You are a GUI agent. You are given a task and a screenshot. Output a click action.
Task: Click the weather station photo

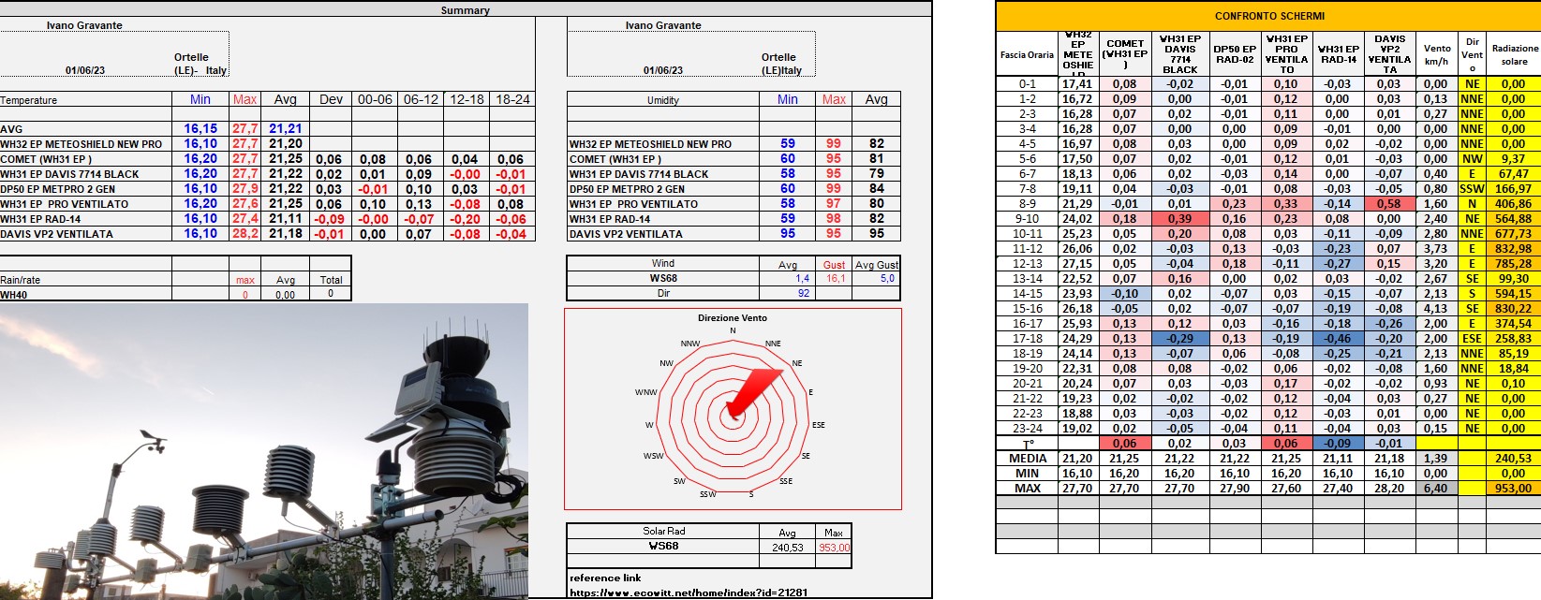263,451
